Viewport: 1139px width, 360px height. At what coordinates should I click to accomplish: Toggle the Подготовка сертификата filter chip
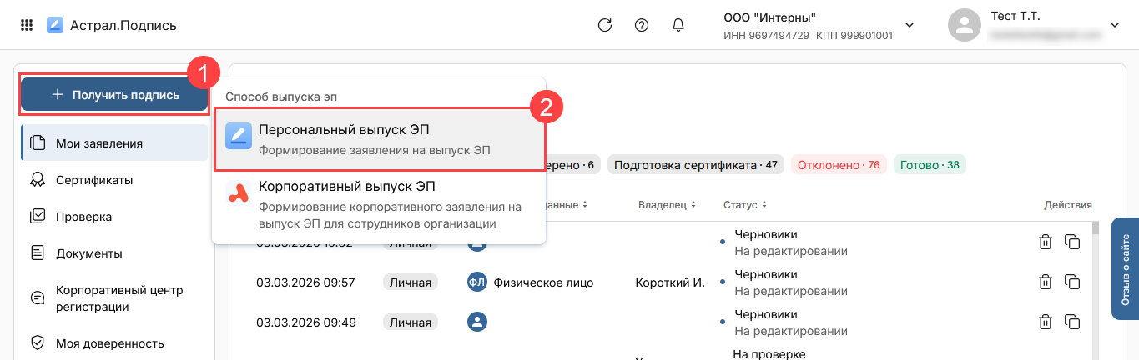click(x=695, y=165)
